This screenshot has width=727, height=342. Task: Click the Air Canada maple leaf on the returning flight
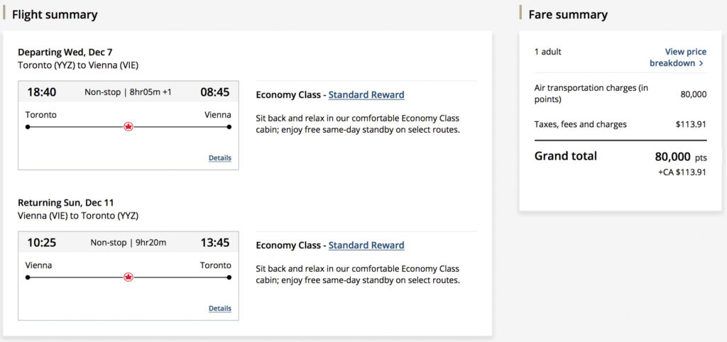point(129,277)
